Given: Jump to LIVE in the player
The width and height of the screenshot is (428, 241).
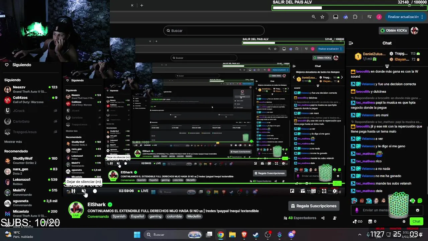Looking at the screenshot, I should coord(142,191).
